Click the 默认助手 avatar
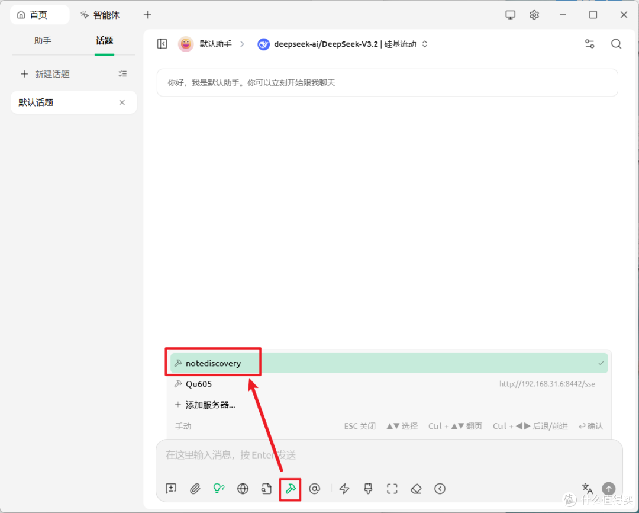The image size is (639, 513). pos(186,44)
